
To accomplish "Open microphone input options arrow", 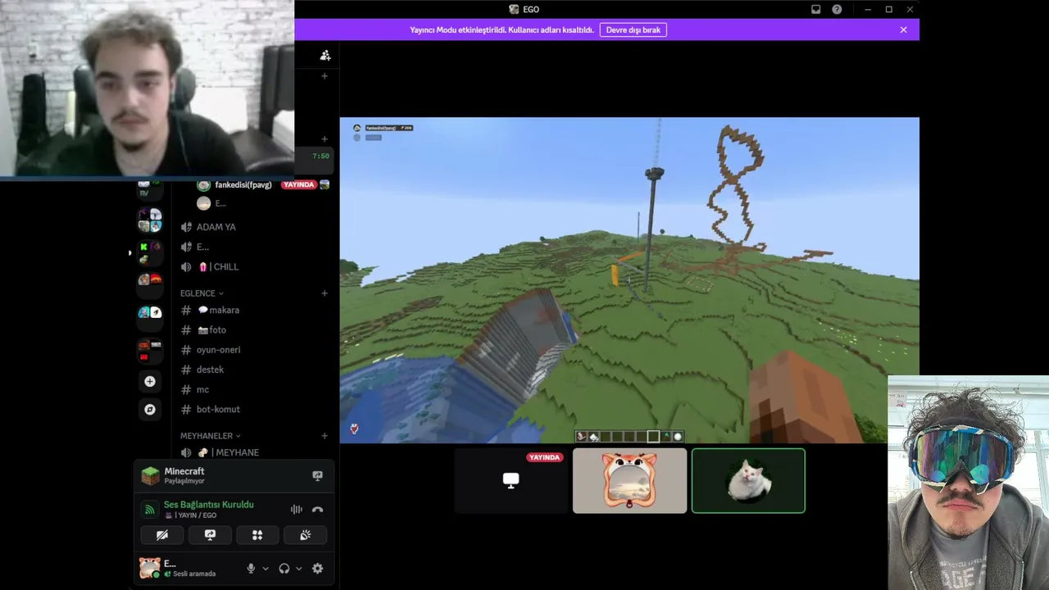I will click(265, 569).
